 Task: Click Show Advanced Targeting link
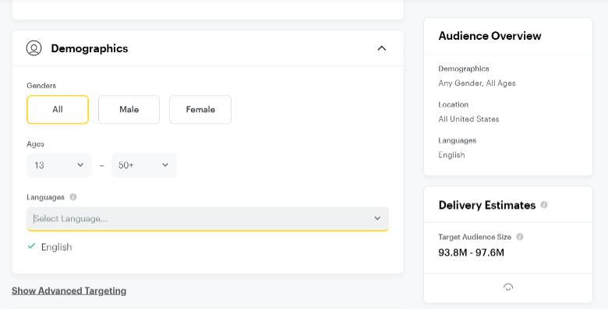click(69, 291)
